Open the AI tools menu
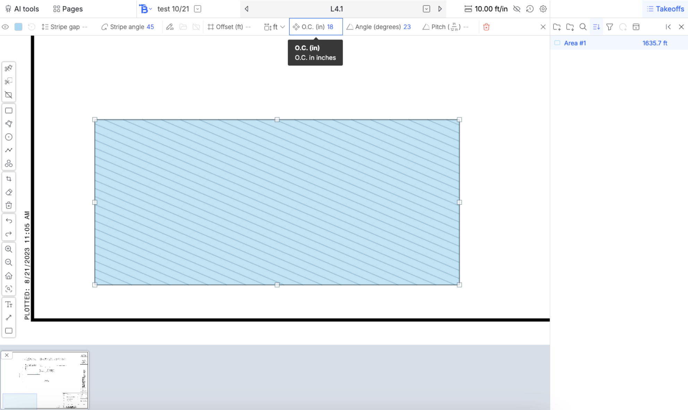This screenshot has height=410, width=688. point(22,9)
